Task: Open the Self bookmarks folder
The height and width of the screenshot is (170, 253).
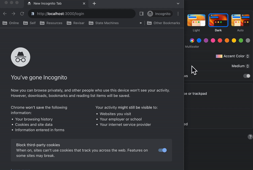Action: pyautogui.click(x=30, y=23)
